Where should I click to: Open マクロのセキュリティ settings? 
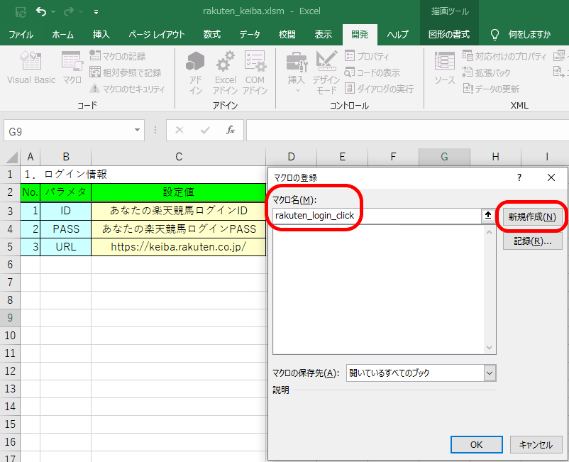(x=127, y=89)
